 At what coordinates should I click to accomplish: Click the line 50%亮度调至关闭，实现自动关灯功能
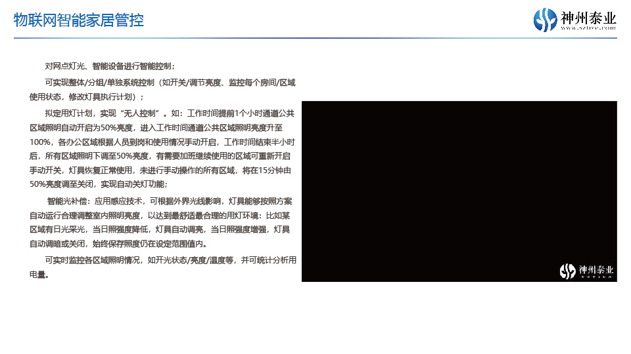coord(99,184)
